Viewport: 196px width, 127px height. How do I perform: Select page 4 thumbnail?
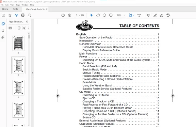pyautogui.click(x=18, y=110)
